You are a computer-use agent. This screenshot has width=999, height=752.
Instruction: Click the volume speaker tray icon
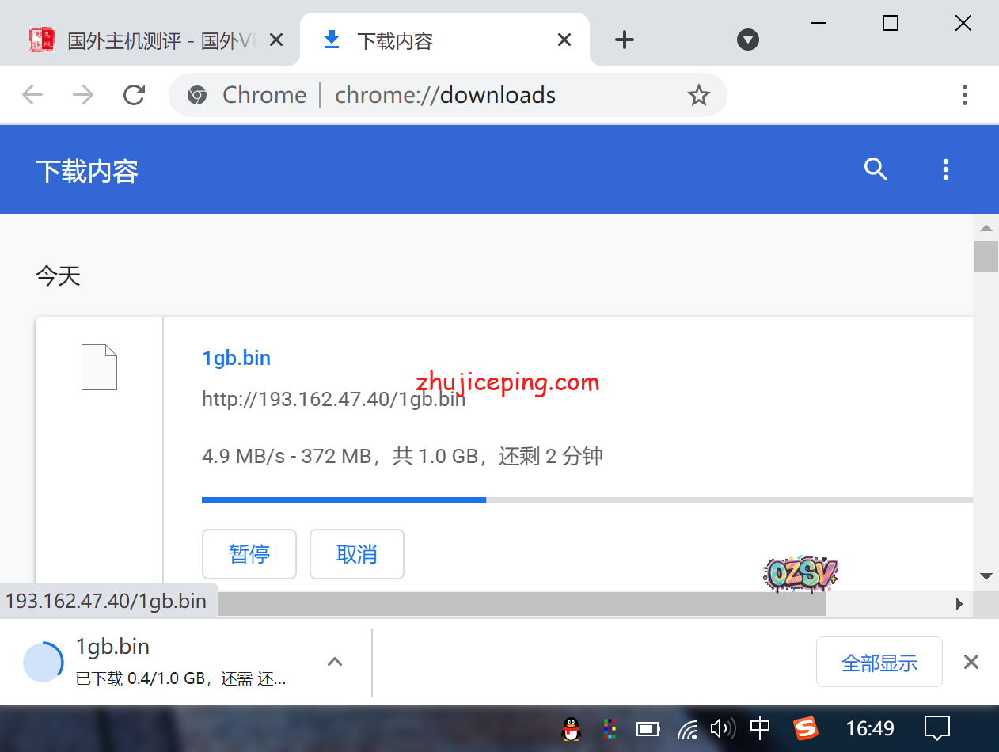pos(721,728)
